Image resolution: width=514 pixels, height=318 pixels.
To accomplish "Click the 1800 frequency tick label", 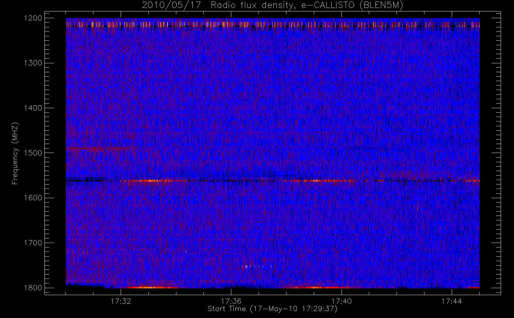I will coord(33,288).
